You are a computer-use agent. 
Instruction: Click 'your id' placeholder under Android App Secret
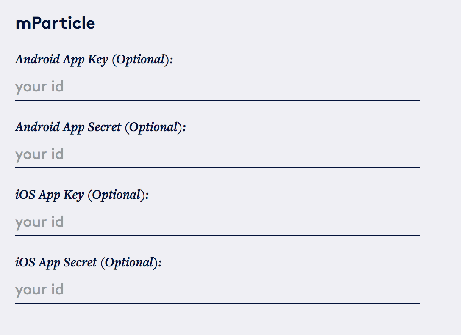click(39, 155)
